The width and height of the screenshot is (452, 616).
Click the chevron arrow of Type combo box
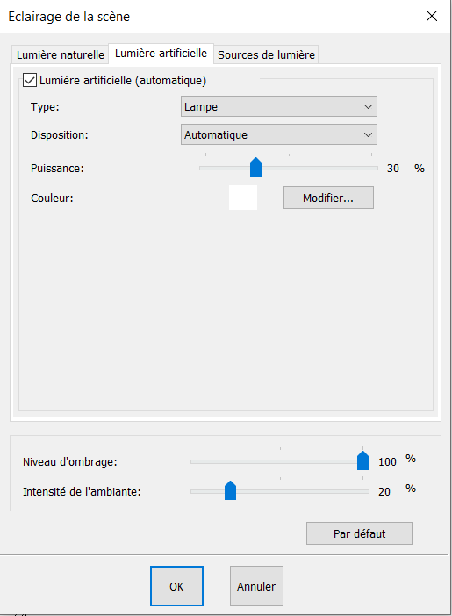(x=368, y=106)
